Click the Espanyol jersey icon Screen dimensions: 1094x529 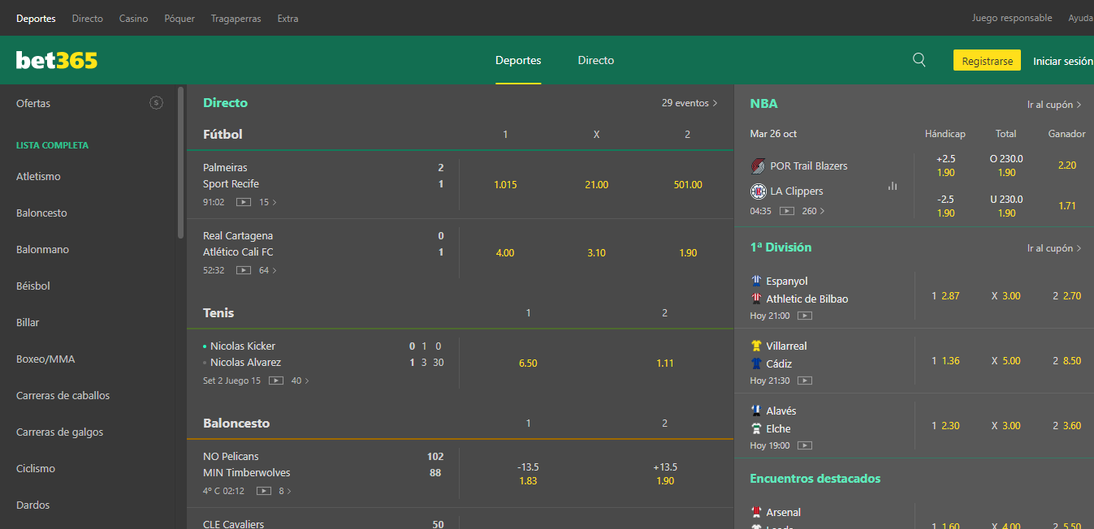[x=757, y=281]
